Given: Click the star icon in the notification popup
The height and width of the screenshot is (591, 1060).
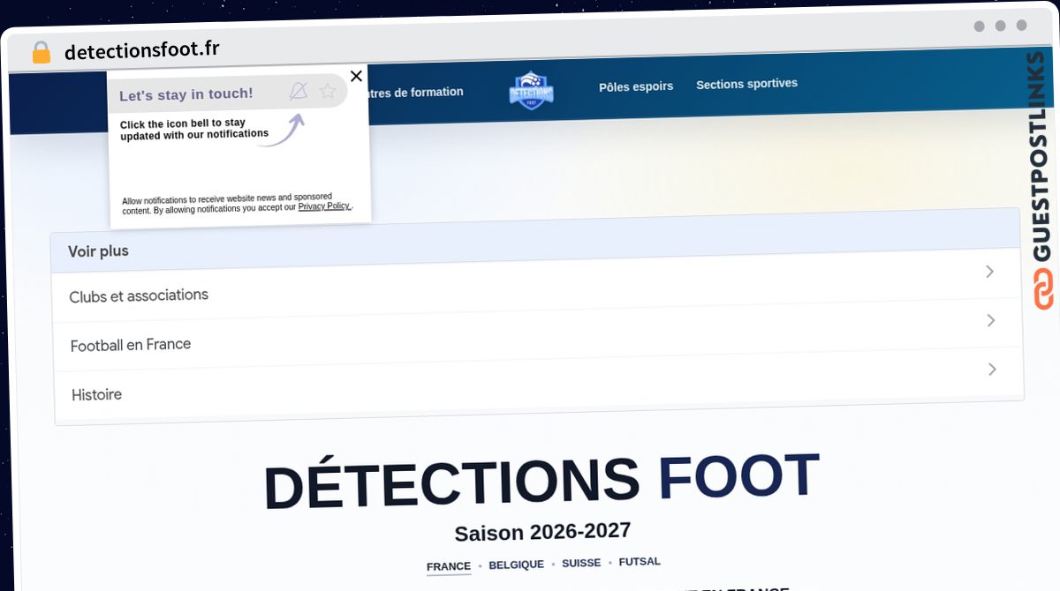Looking at the screenshot, I should click(x=328, y=91).
